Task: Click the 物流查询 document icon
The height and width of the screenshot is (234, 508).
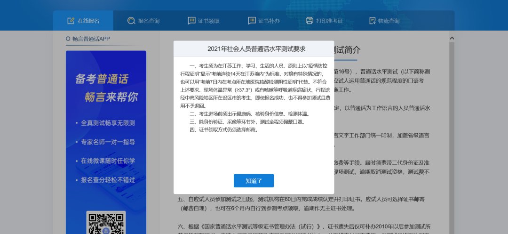Action: pos(372,21)
